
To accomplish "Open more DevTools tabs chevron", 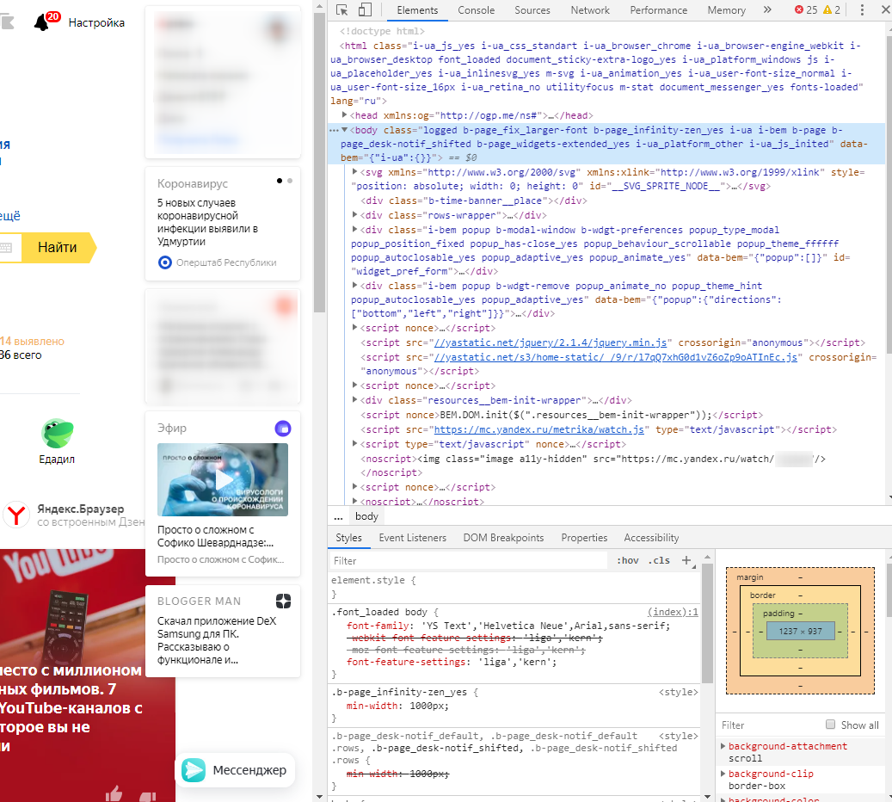I will 767,9.
